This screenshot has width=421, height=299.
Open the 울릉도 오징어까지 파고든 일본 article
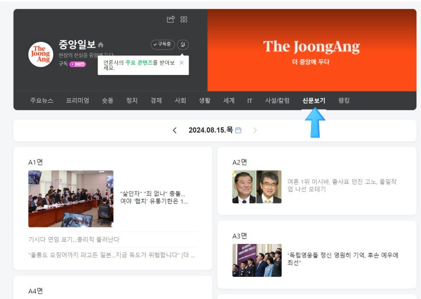click(x=112, y=255)
